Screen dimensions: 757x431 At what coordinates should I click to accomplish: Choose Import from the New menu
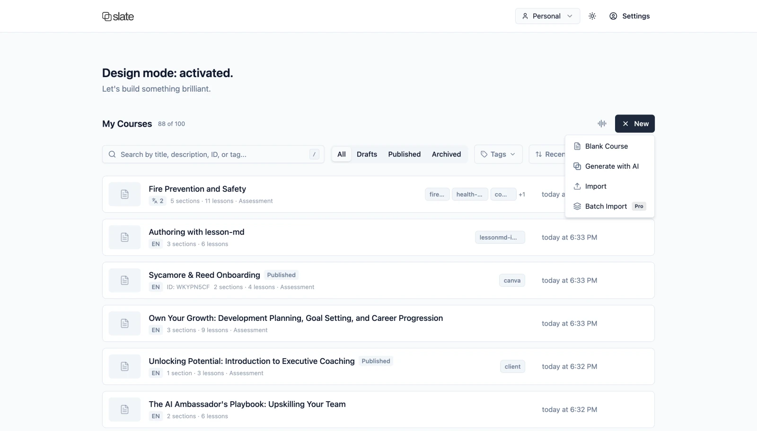click(x=609, y=186)
